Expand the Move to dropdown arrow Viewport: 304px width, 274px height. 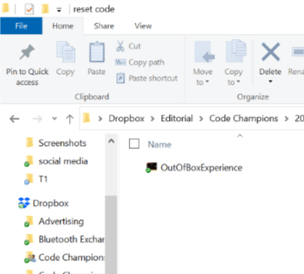[207, 82]
